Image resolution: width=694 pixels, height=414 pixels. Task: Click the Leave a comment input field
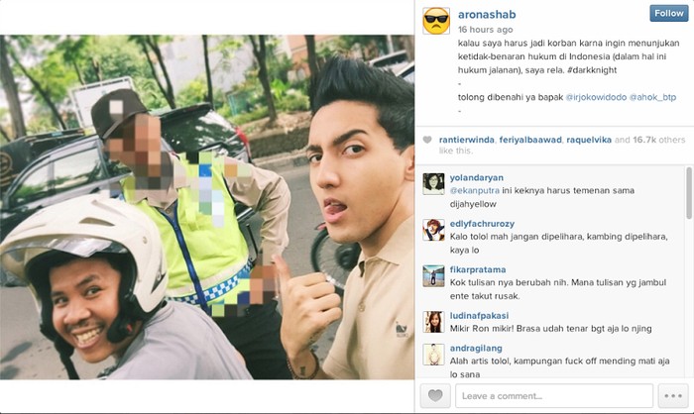[x=554, y=395]
